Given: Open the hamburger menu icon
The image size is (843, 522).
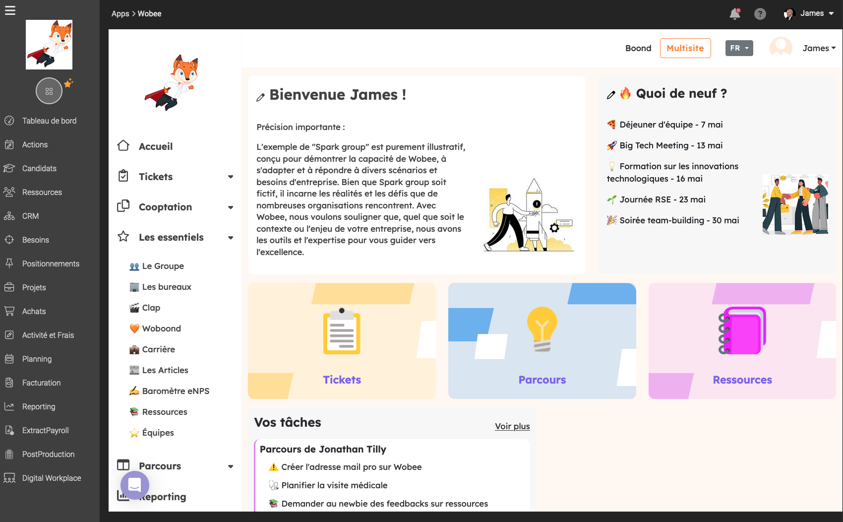Looking at the screenshot, I should (10, 10).
